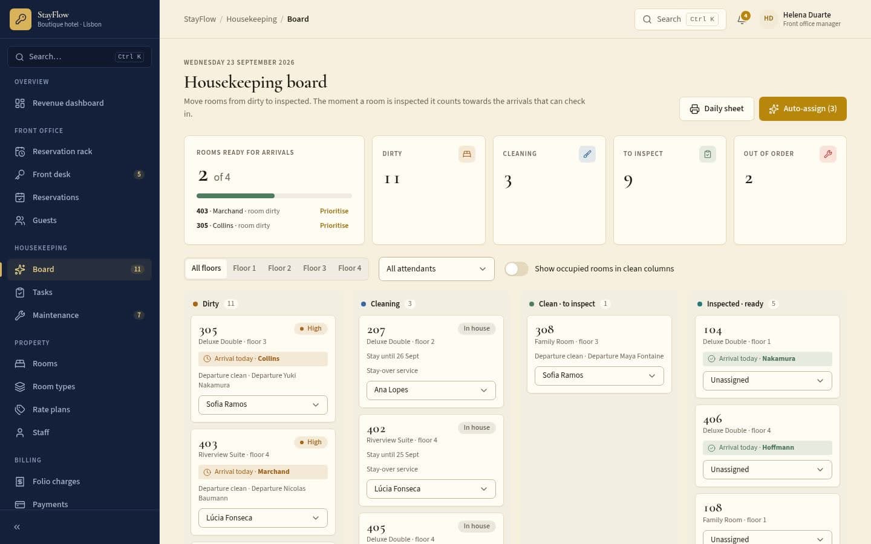Click the rooms ready progress bar
871x544 pixels.
coord(274,196)
